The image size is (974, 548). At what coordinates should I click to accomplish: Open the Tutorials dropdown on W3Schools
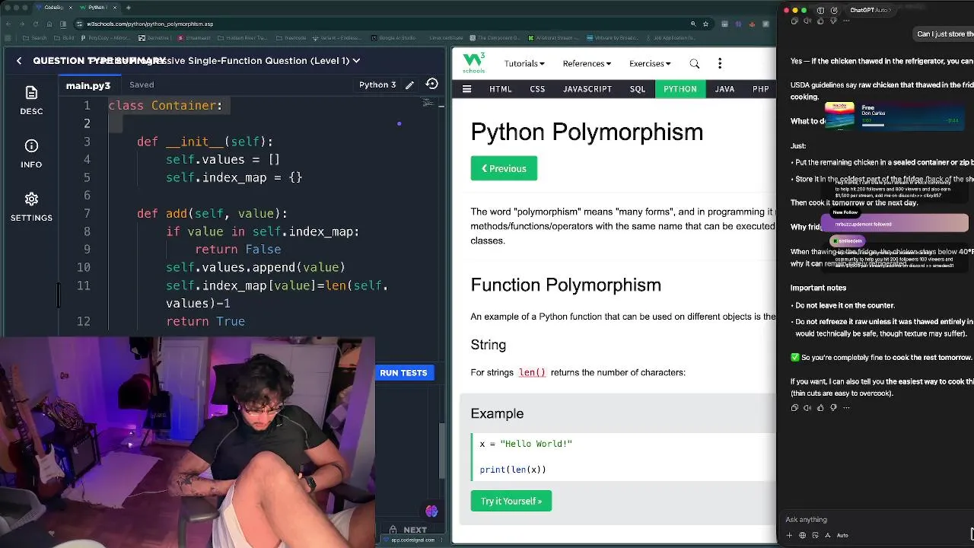pyautogui.click(x=524, y=63)
